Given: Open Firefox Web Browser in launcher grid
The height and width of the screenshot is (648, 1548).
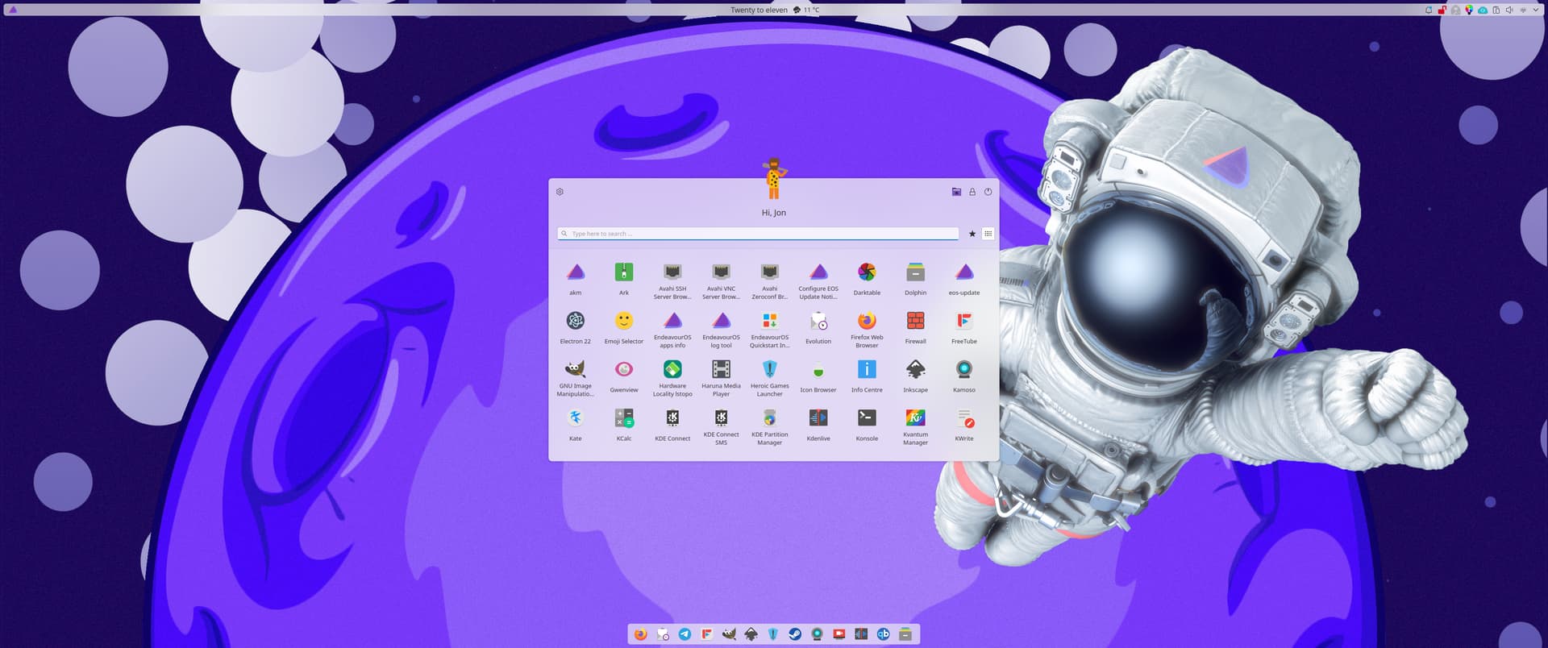Looking at the screenshot, I should point(867,330).
